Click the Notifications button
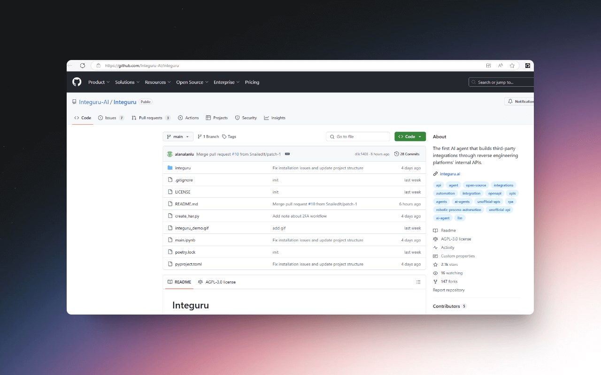 (x=519, y=101)
